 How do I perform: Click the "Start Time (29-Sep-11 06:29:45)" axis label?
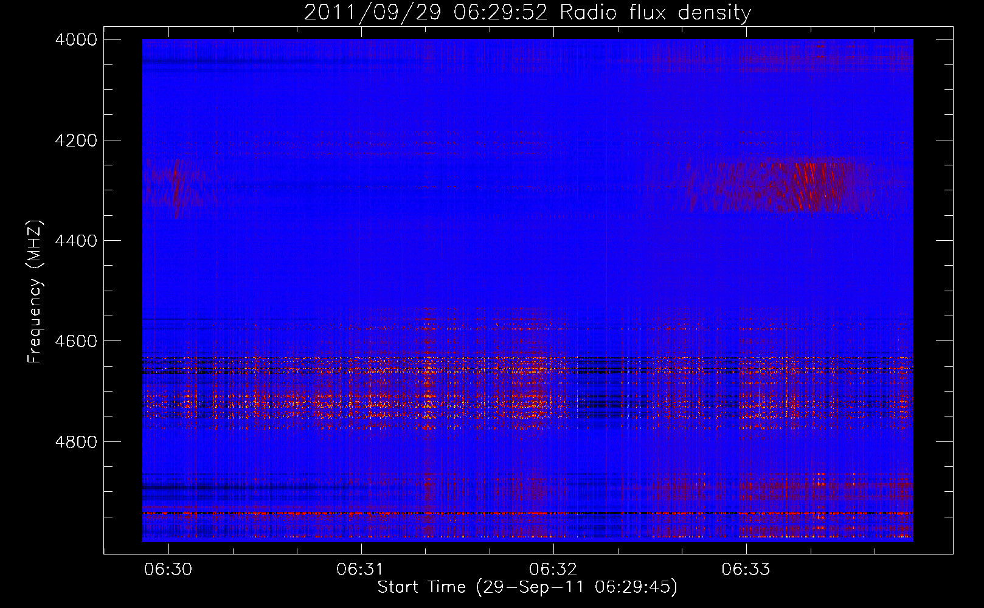(x=527, y=587)
